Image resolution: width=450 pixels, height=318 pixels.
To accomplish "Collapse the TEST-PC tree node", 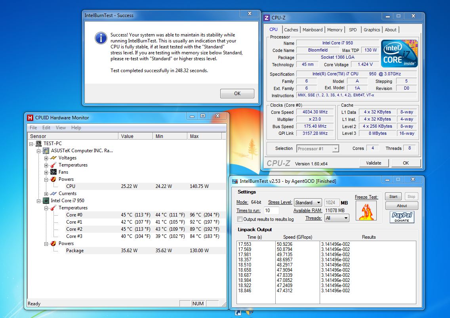I will pos(31,144).
